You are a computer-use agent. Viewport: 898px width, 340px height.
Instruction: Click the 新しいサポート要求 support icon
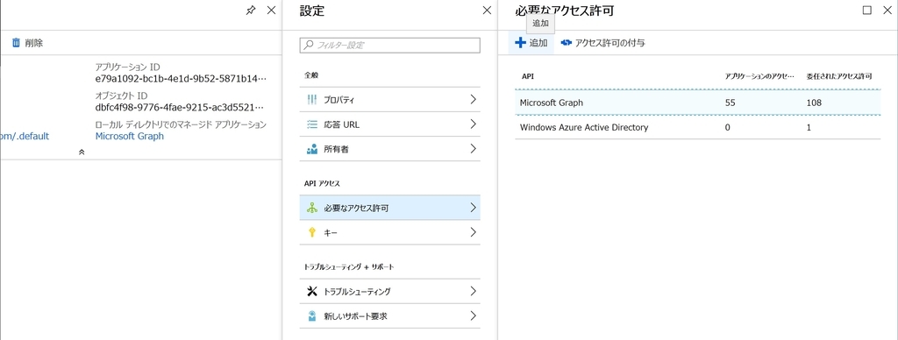click(312, 316)
